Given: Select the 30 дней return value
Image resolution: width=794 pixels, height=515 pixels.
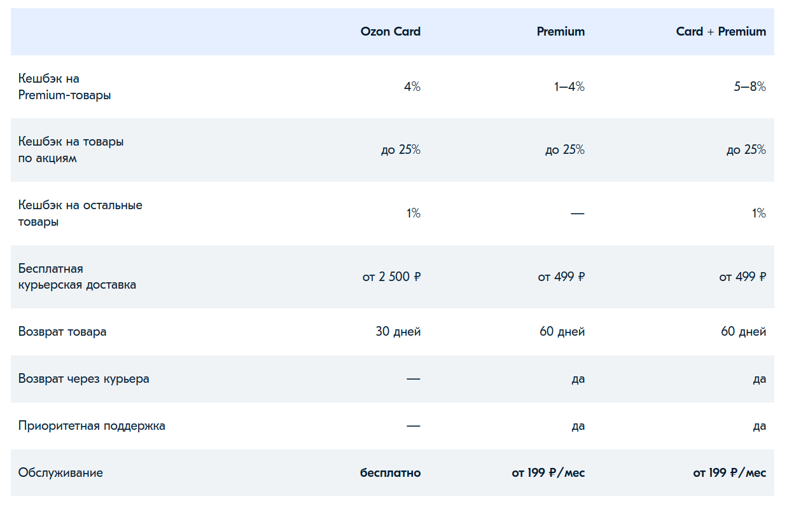Looking at the screenshot, I should (398, 332).
